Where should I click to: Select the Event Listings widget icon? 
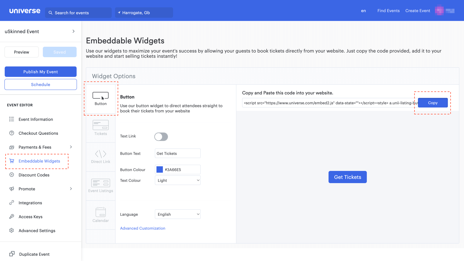click(x=100, y=184)
